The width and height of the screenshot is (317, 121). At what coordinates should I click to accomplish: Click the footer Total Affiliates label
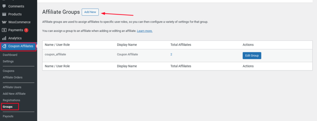pos(181,66)
